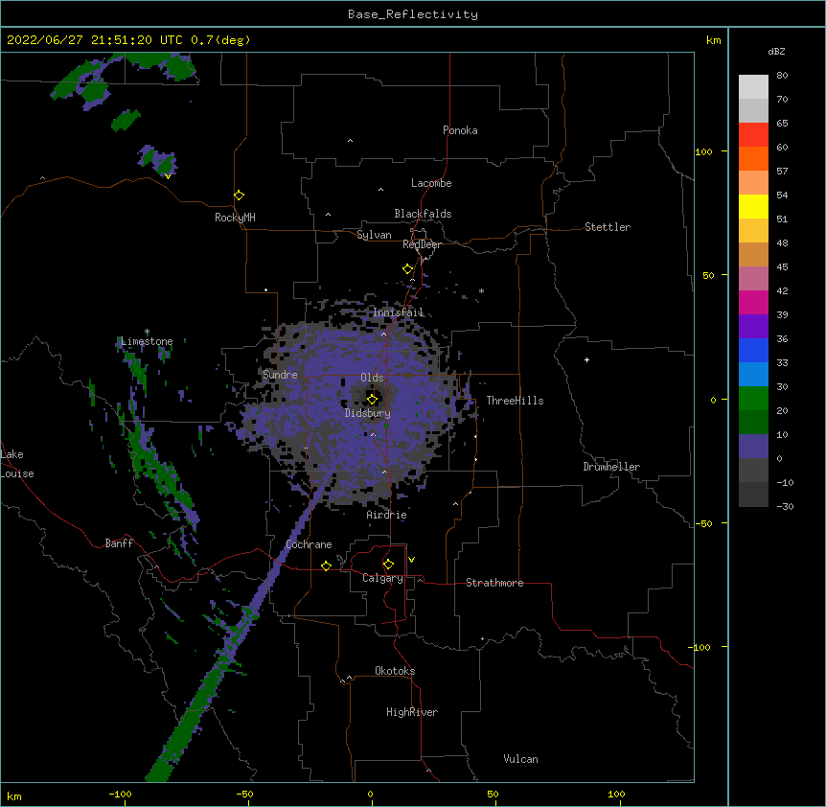Click the Didsbury label
Image resolution: width=826 pixels, height=807 pixels.
click(x=368, y=413)
